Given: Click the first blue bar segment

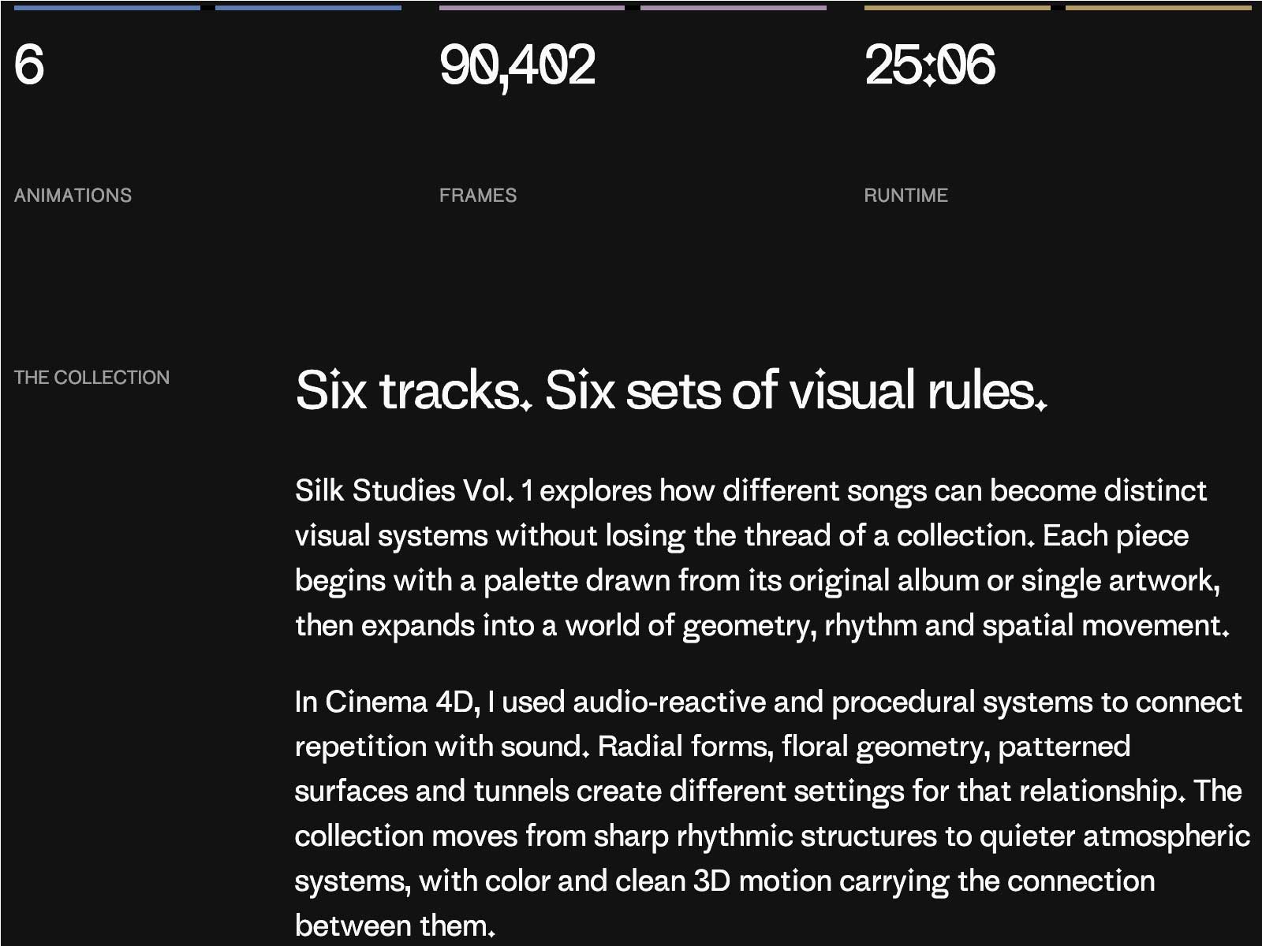Looking at the screenshot, I should coord(107,8).
